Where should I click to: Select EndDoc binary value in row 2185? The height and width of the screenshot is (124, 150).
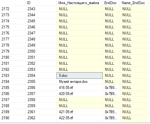pos(111,88)
